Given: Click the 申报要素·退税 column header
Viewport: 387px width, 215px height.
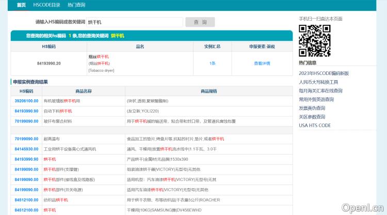Looking at the screenshot, I should coord(262,47).
